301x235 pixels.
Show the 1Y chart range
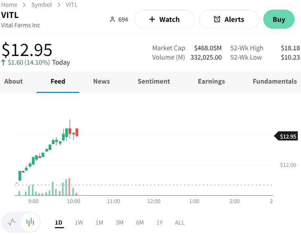click(x=160, y=222)
